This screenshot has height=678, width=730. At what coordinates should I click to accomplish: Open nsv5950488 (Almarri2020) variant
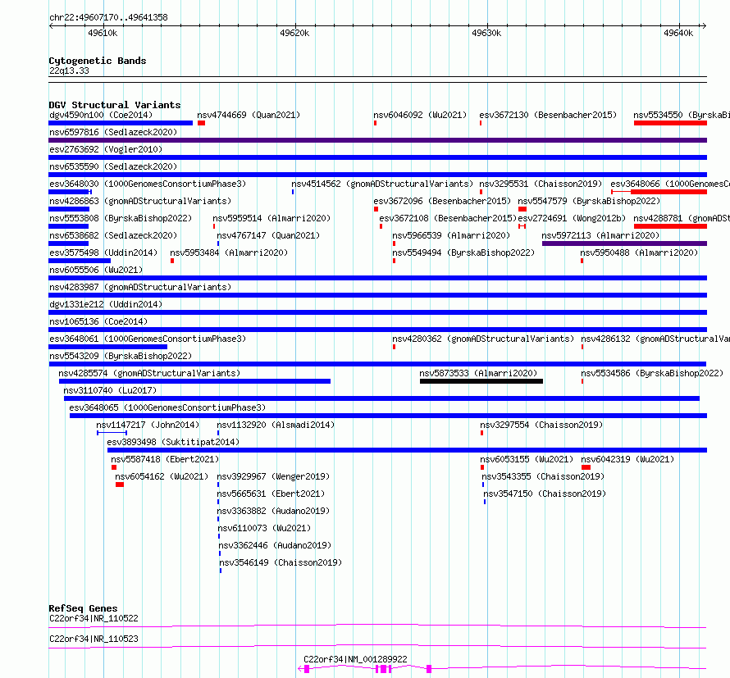[x=639, y=253]
